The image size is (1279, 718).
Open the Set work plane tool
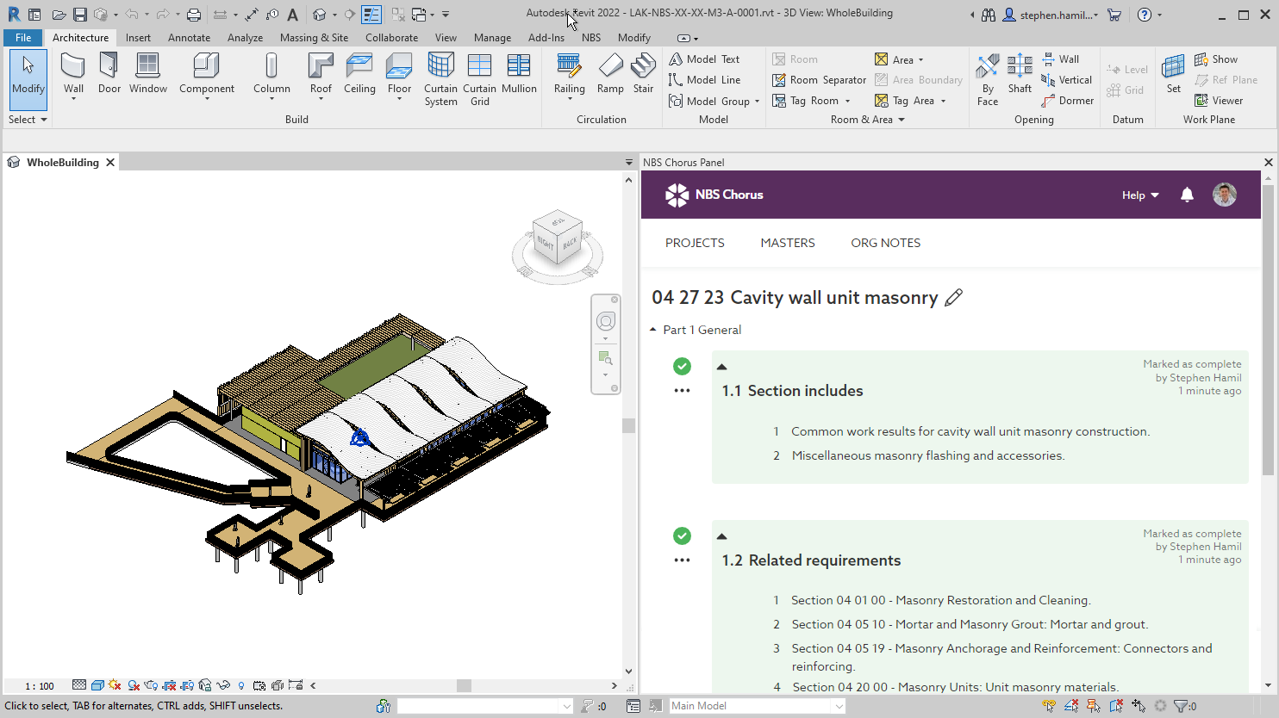[1173, 73]
